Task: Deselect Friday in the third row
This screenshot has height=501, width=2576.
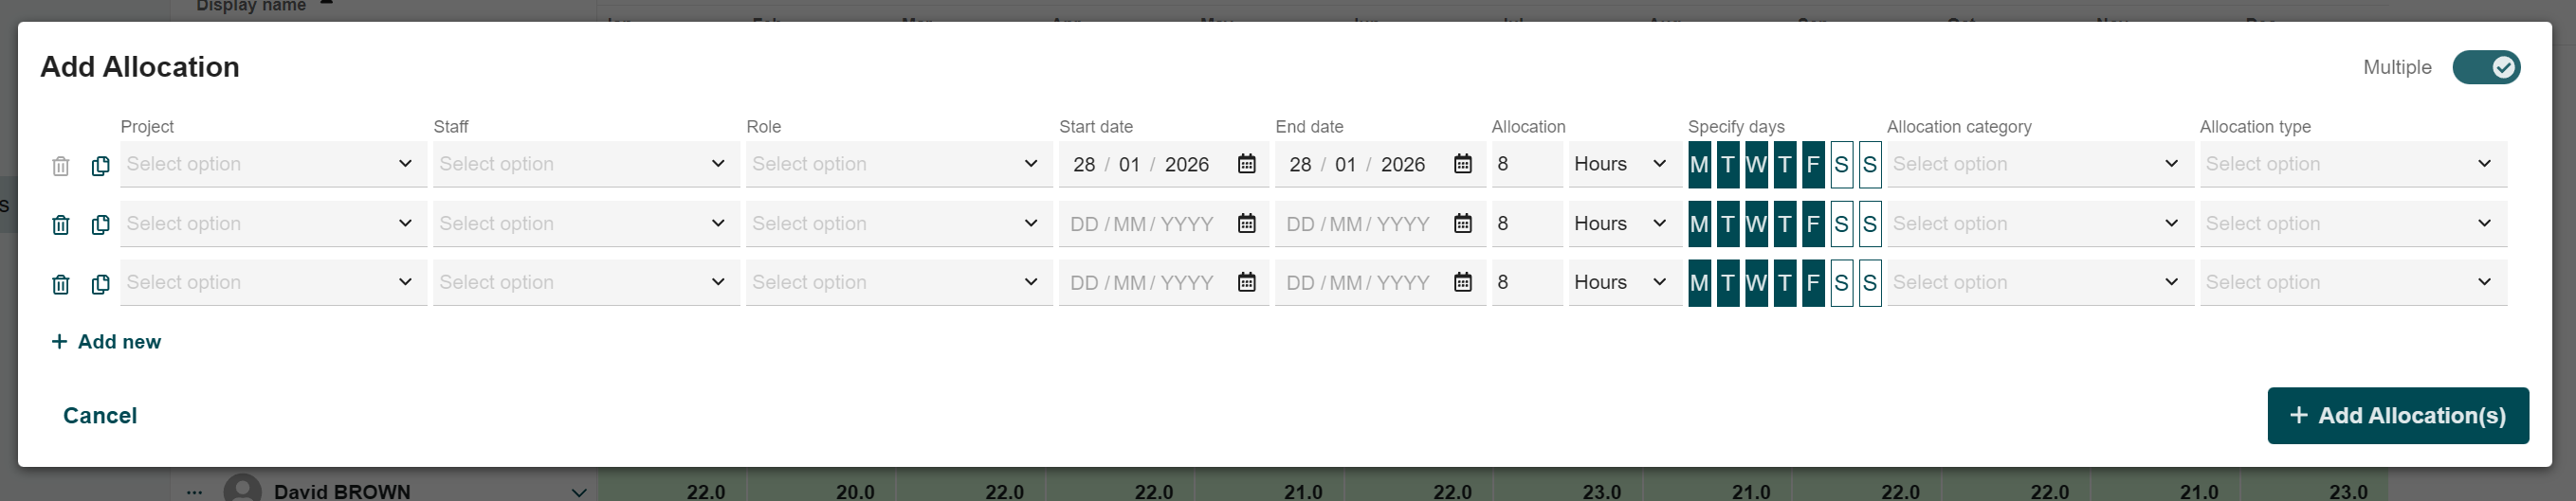Action: pyautogui.click(x=1813, y=282)
